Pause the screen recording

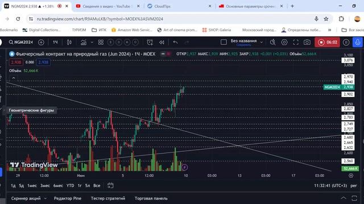(x=346, y=42)
